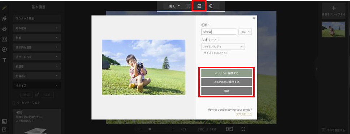This screenshot has height=134, width=350.
Task: Toggle the パーセンテージ設定 checkbox
Action: point(14,103)
